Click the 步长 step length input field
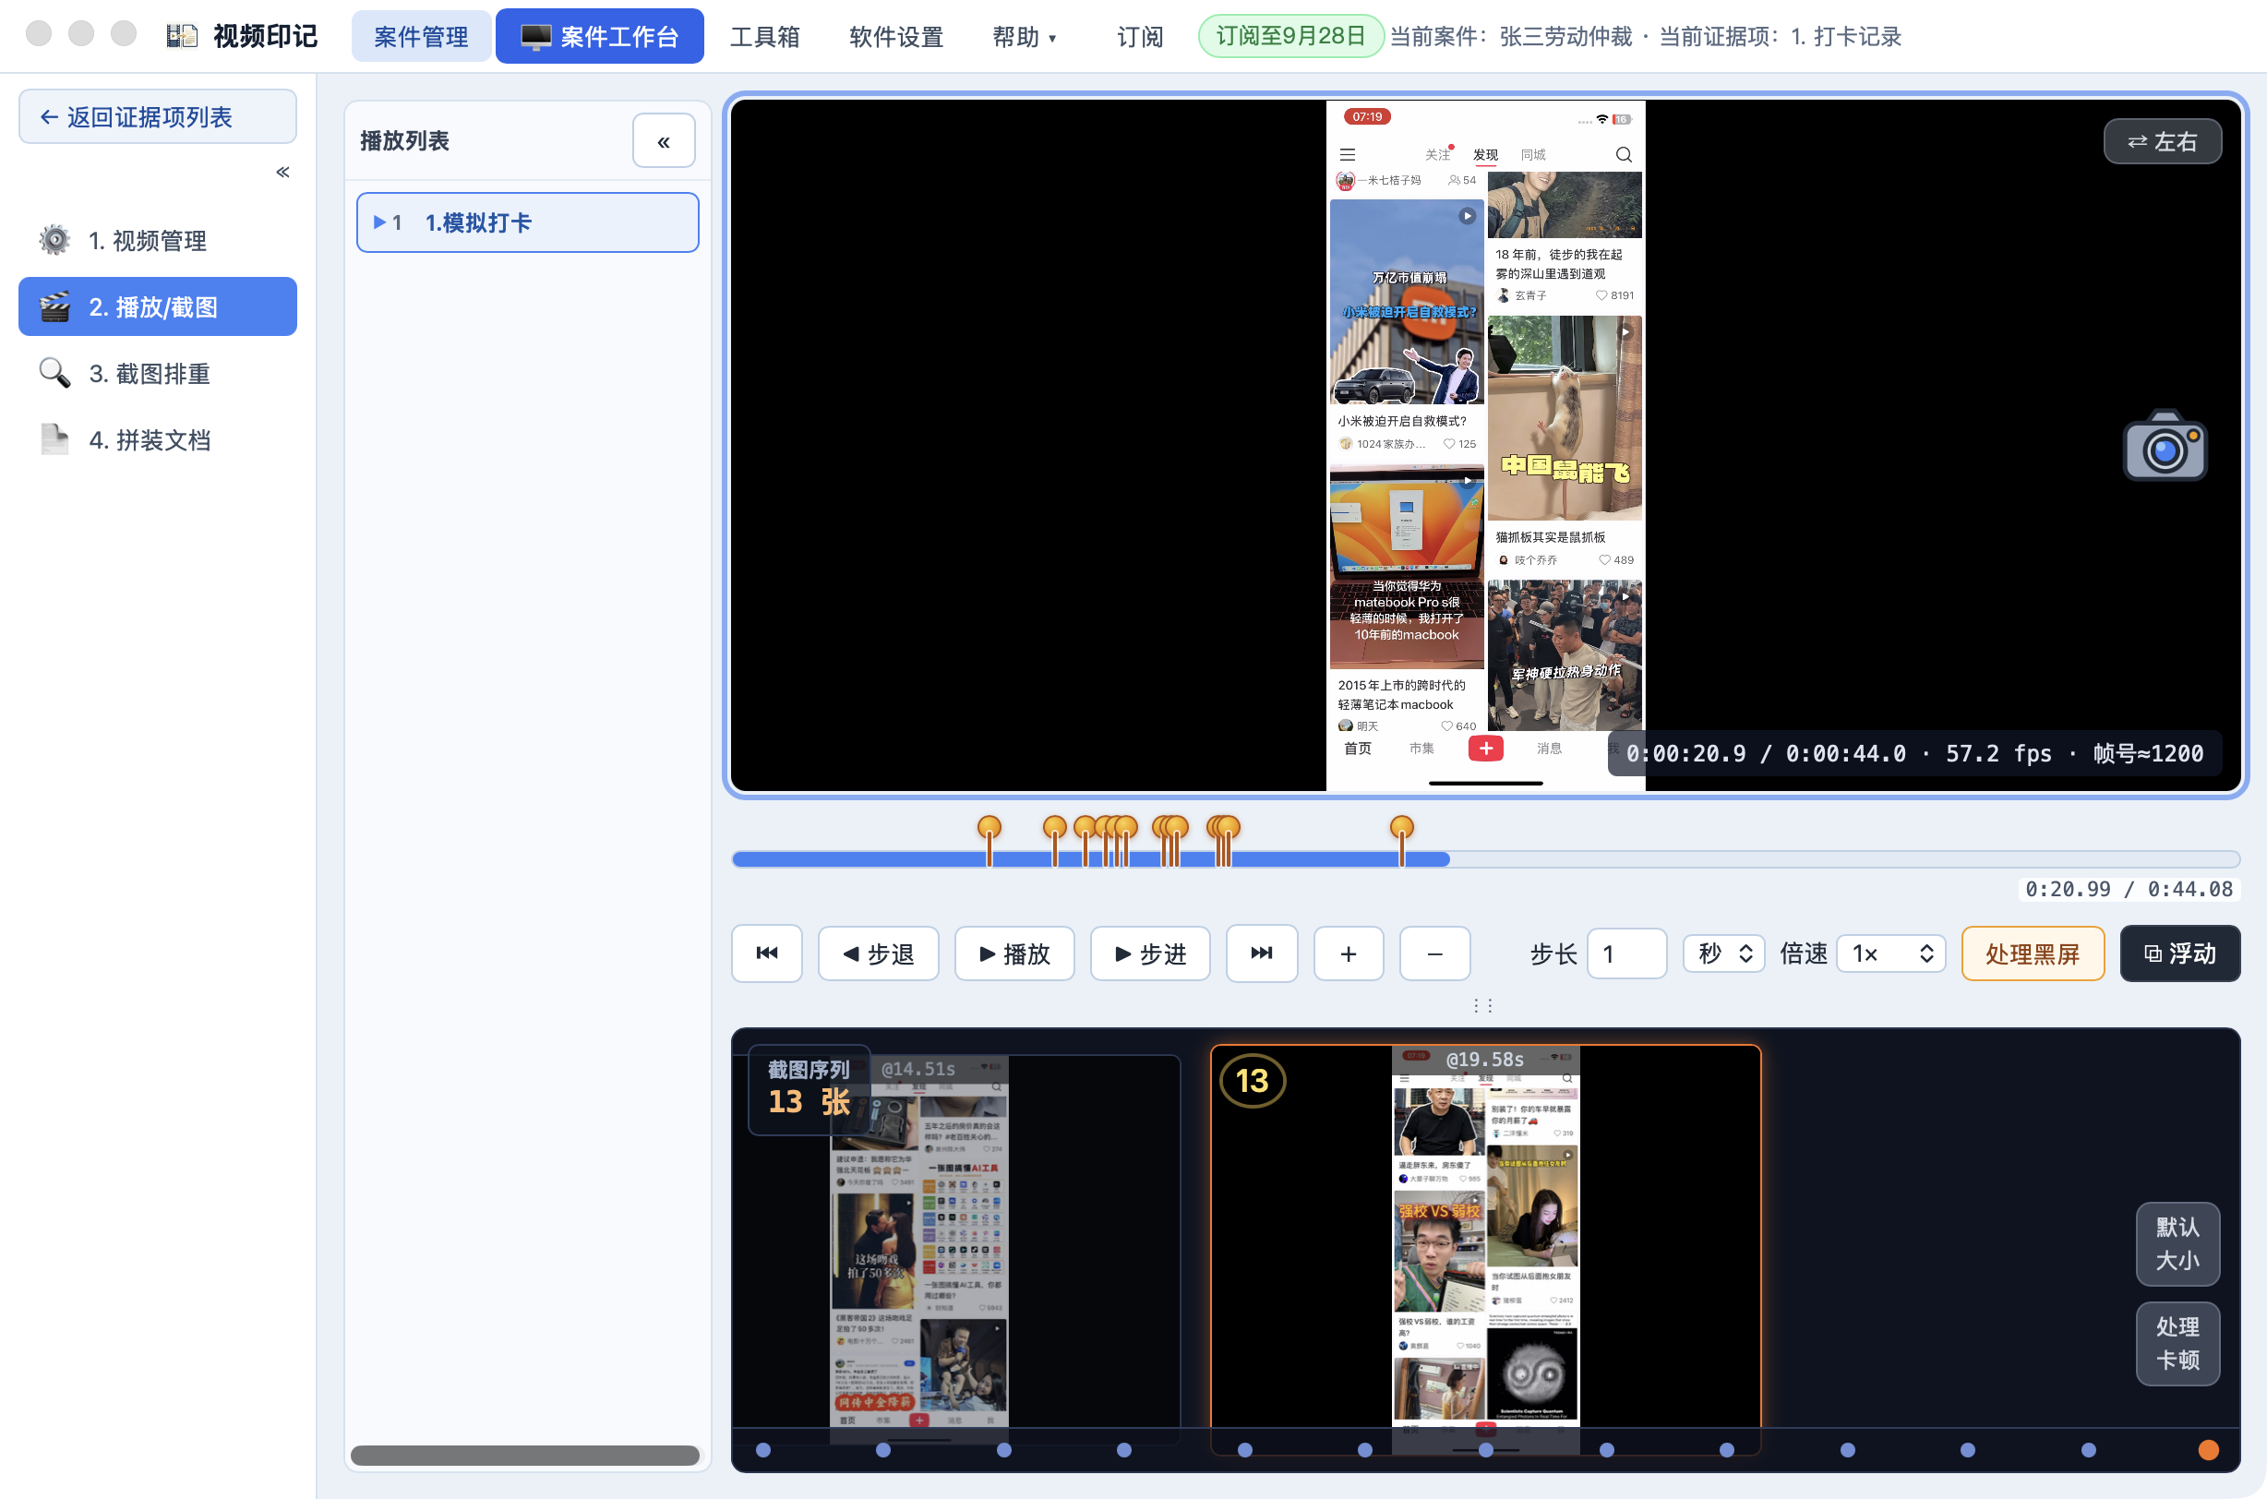The image size is (2267, 1499). tap(1626, 953)
